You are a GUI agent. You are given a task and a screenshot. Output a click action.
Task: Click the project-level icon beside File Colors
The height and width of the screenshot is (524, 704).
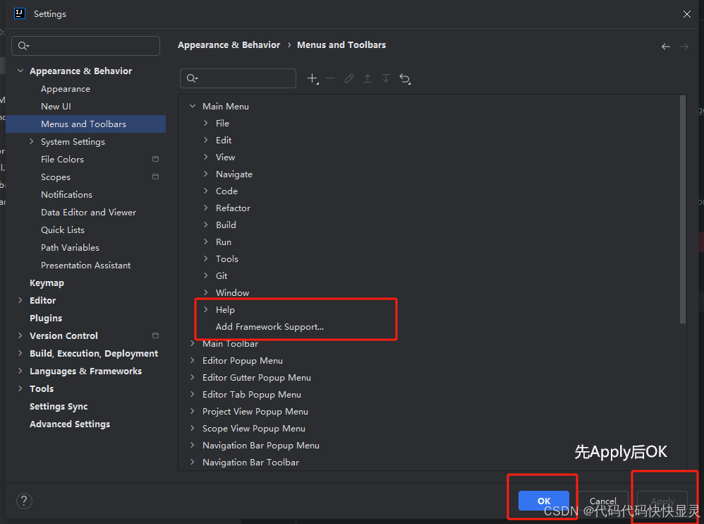155,159
